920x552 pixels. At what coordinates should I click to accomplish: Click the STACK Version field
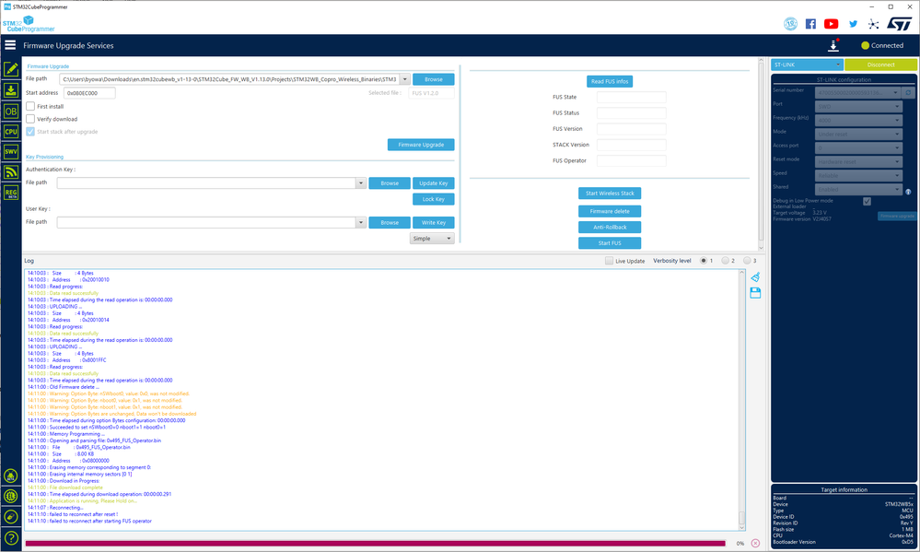(x=632, y=145)
